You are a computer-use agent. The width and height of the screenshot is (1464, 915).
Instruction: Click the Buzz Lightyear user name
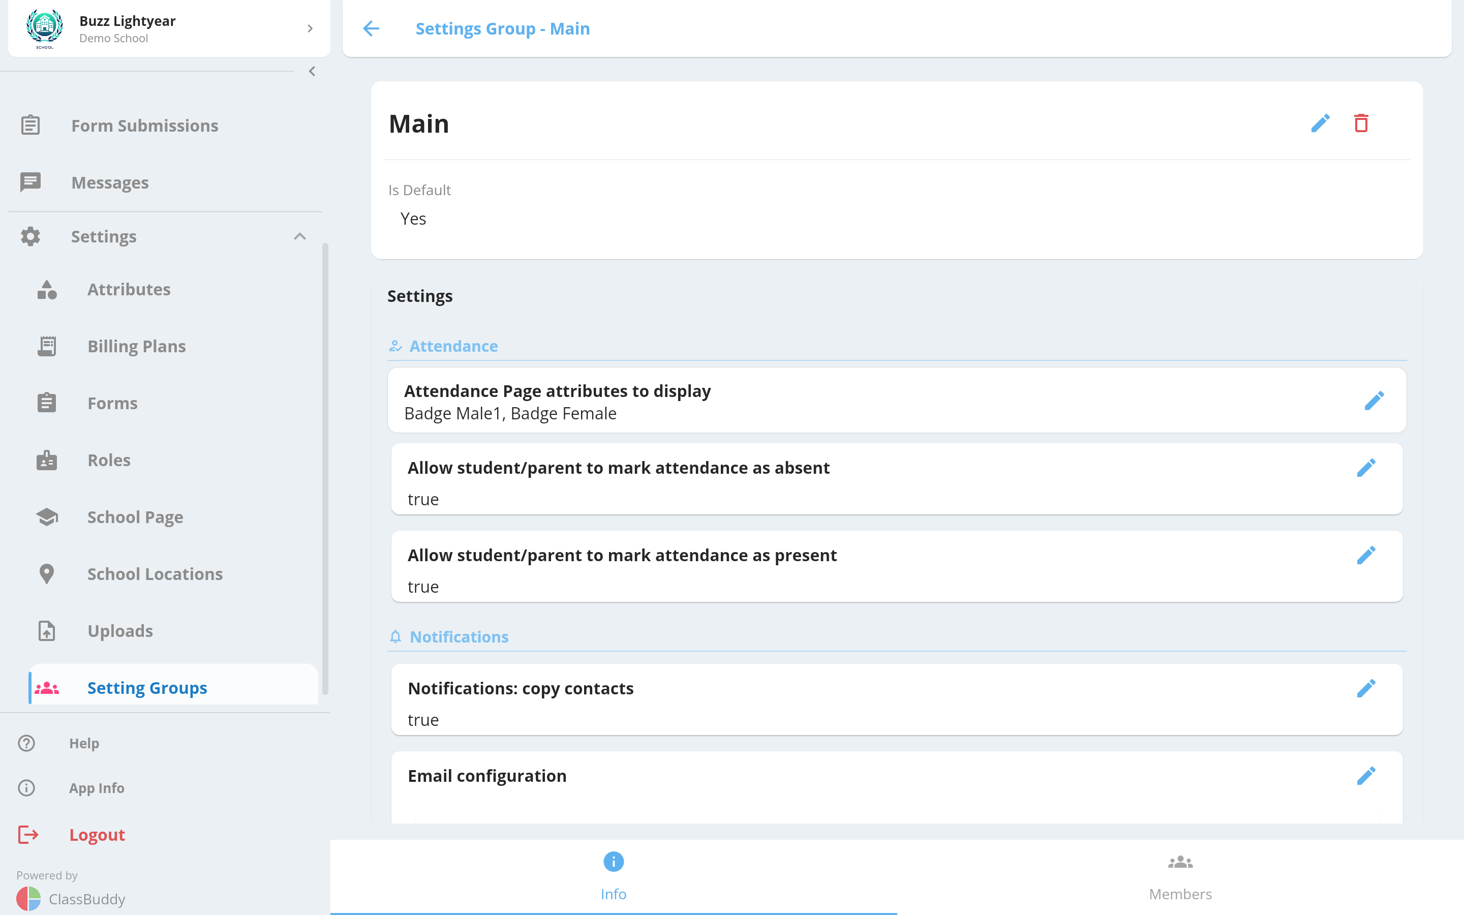click(x=128, y=20)
